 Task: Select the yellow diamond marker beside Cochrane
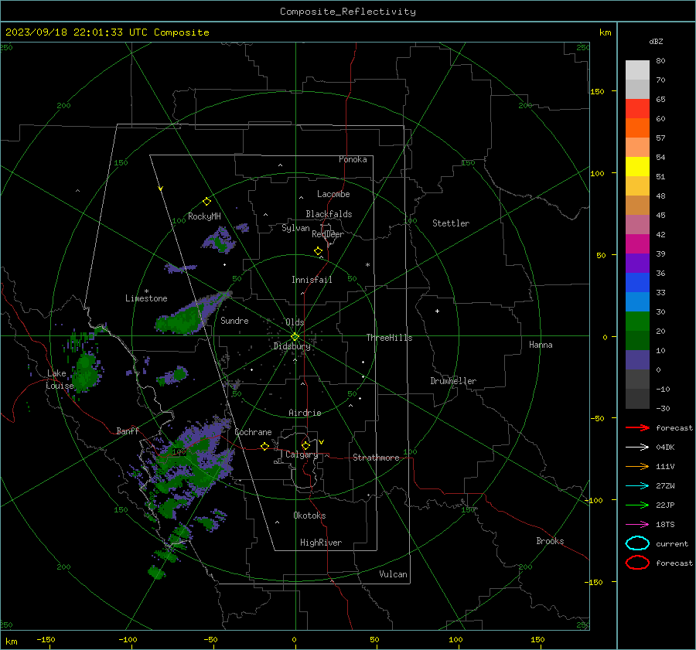[264, 446]
